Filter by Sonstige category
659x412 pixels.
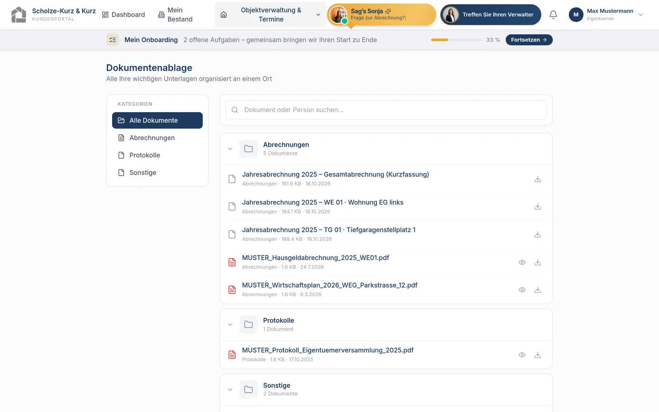pyautogui.click(x=157, y=172)
